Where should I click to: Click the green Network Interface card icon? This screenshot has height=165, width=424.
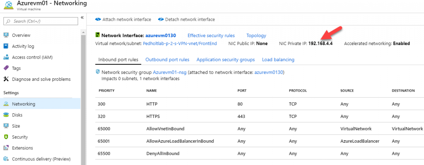click(x=98, y=35)
